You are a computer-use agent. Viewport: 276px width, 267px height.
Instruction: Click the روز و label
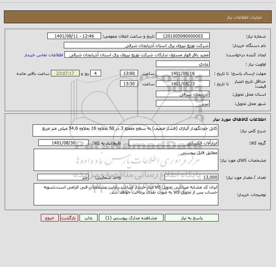tap(85, 74)
